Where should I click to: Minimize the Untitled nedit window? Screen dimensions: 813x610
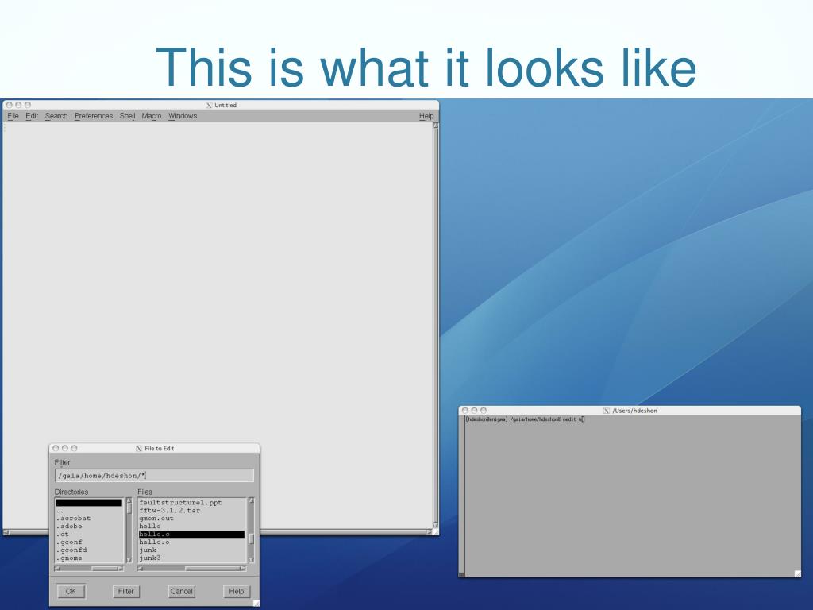pos(18,105)
